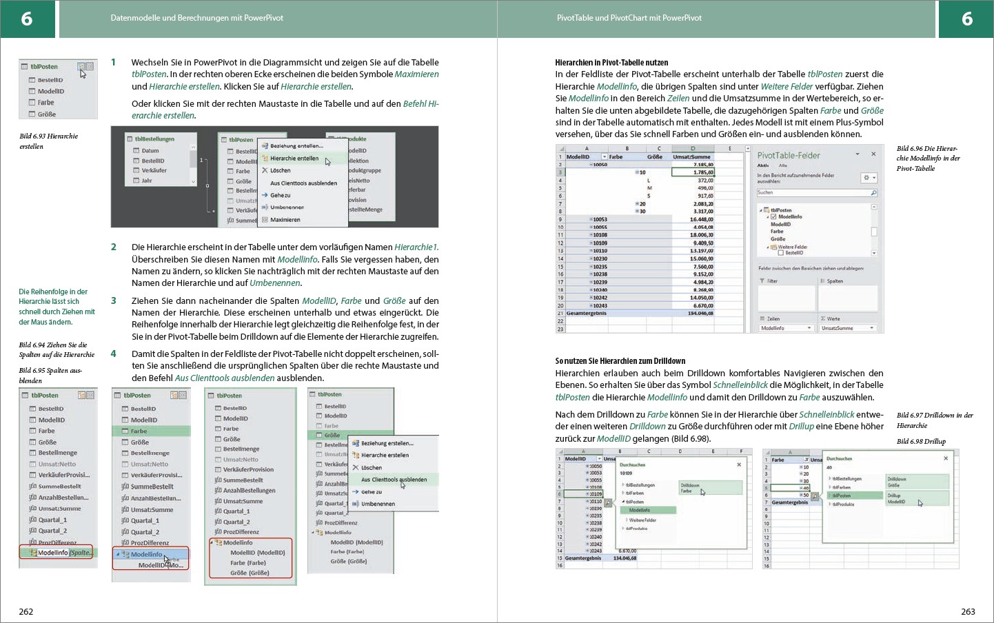Click the Löschen X icon in context menu
The width and height of the screenshot is (994, 623).
click(x=265, y=170)
